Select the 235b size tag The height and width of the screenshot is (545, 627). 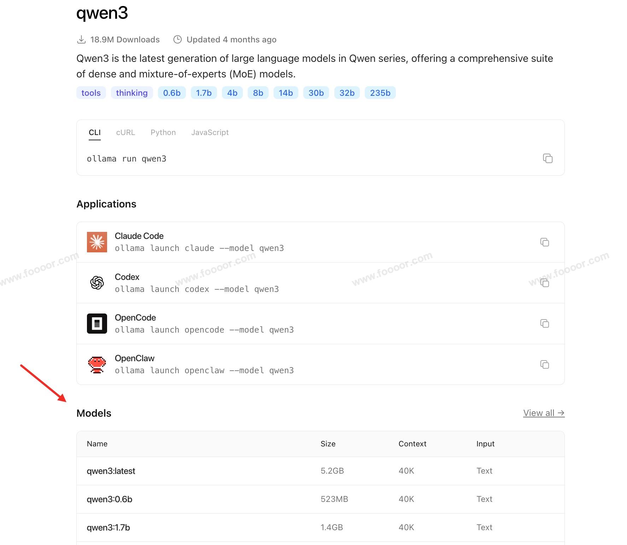click(x=380, y=93)
